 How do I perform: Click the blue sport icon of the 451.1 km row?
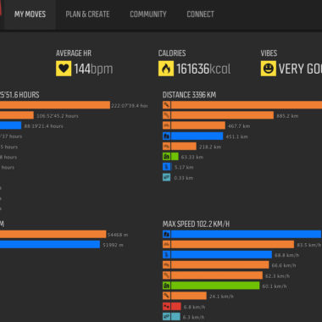pyautogui.click(x=166, y=136)
